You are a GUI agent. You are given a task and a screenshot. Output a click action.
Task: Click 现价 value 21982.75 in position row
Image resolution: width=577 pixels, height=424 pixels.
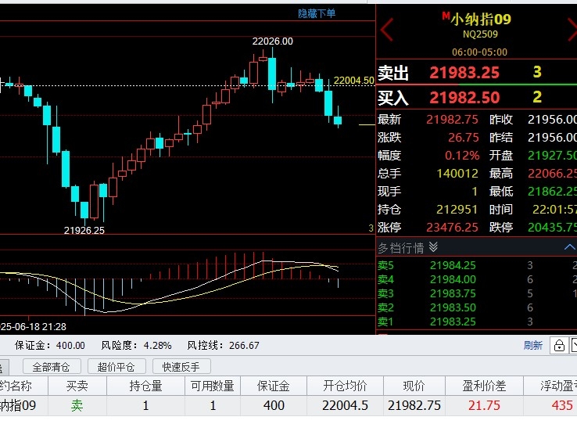pyautogui.click(x=414, y=405)
